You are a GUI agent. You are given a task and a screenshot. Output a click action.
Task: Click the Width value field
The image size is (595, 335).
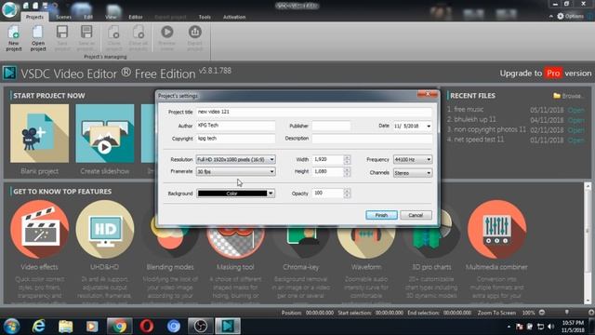coord(327,159)
